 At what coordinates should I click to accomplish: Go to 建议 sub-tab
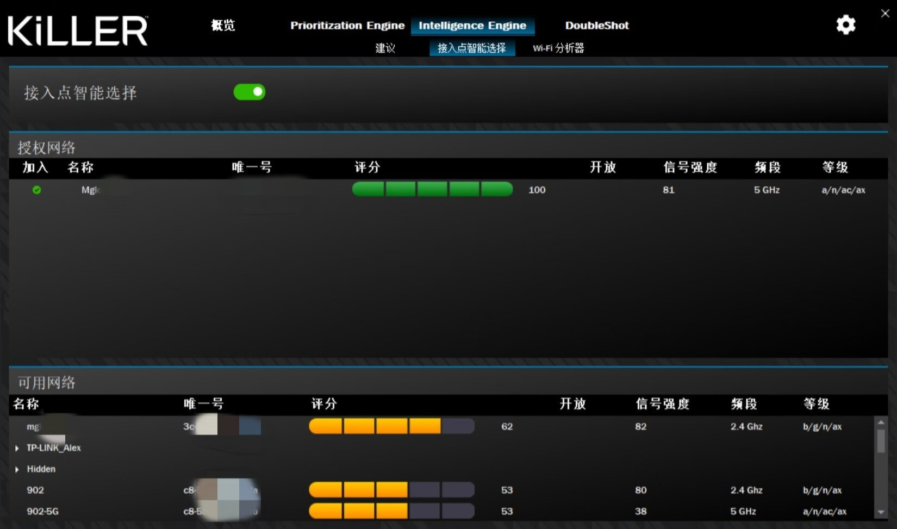pyautogui.click(x=385, y=48)
